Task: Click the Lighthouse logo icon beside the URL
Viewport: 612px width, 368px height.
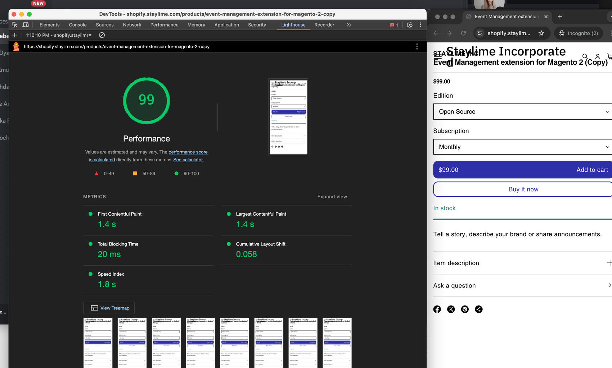Action: click(x=16, y=46)
